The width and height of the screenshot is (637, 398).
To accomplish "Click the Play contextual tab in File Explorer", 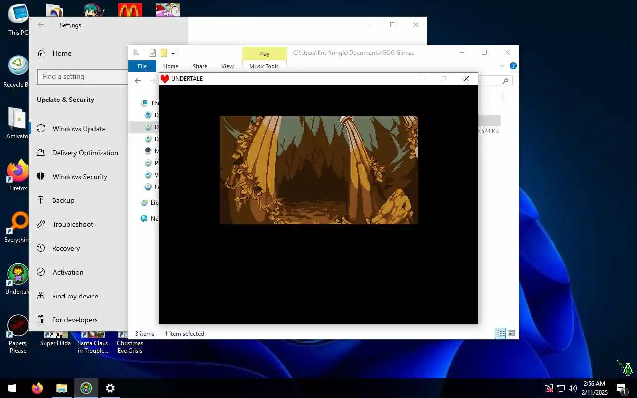I will click(264, 54).
